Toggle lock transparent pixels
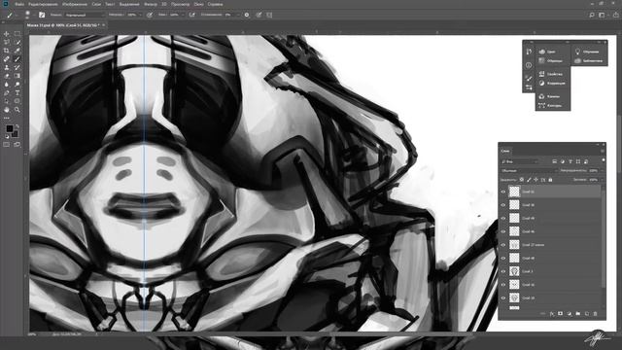 [522, 180]
